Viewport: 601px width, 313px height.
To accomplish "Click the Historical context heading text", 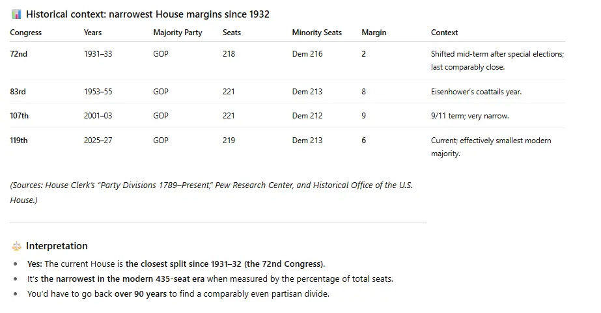I will pos(148,14).
